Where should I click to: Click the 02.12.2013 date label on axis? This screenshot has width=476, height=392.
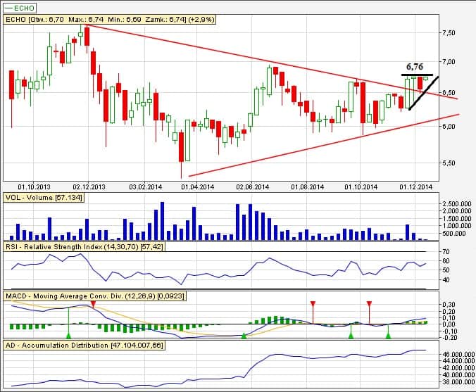(88, 187)
